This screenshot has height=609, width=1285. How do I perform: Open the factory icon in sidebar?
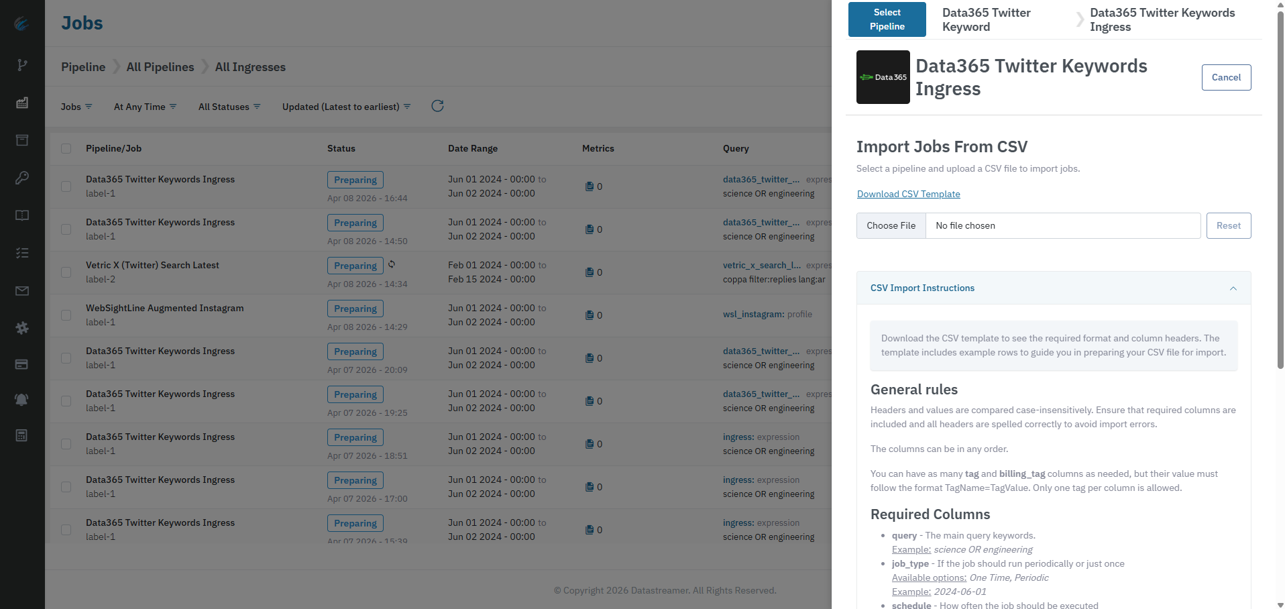[22, 103]
